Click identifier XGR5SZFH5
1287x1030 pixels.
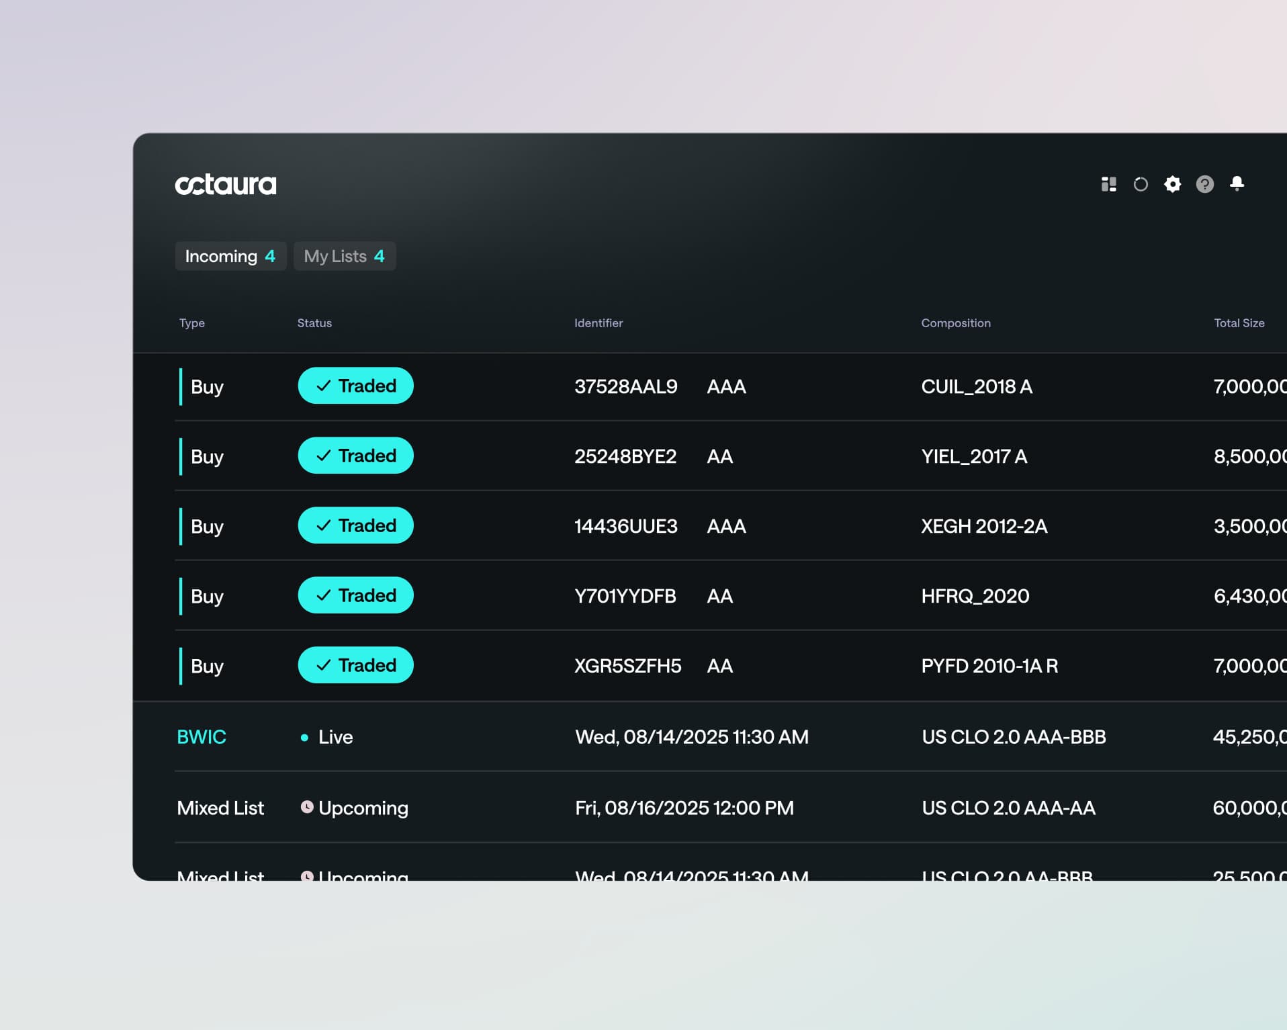[x=627, y=666]
